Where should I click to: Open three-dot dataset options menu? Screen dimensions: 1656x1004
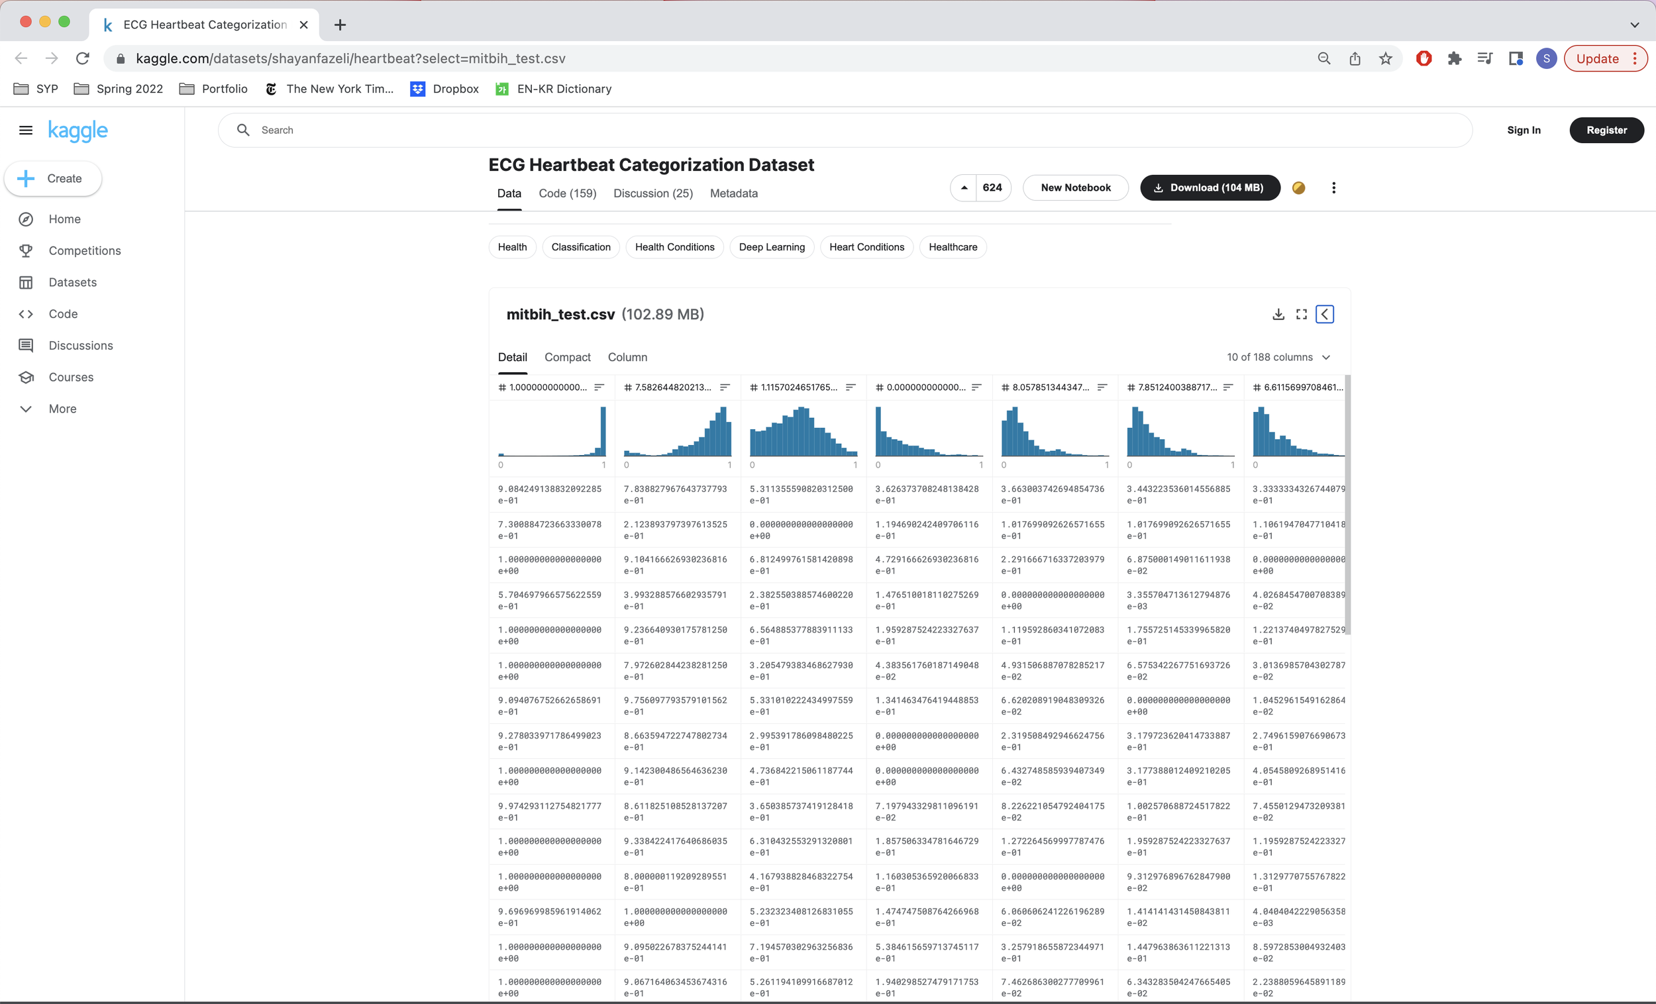(x=1333, y=187)
